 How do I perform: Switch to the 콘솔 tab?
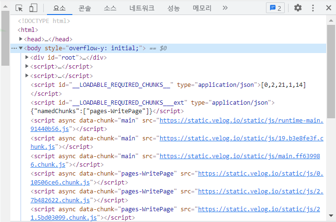point(85,8)
